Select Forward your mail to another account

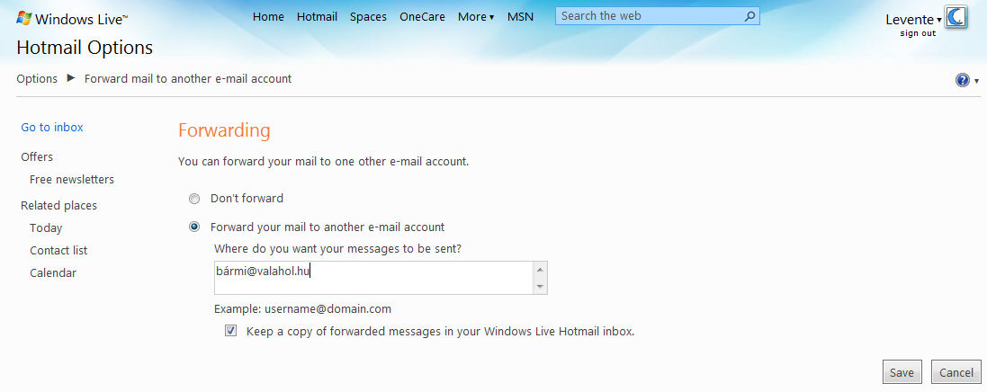[x=194, y=227]
